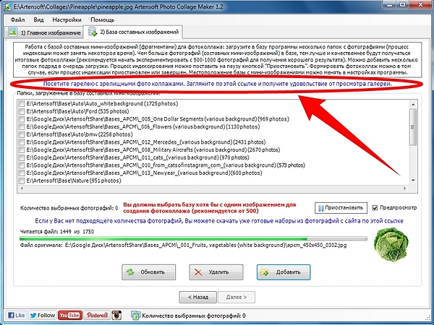
Task: Open the gallery link about зрелищными фото коллажами
Action: coord(217,84)
